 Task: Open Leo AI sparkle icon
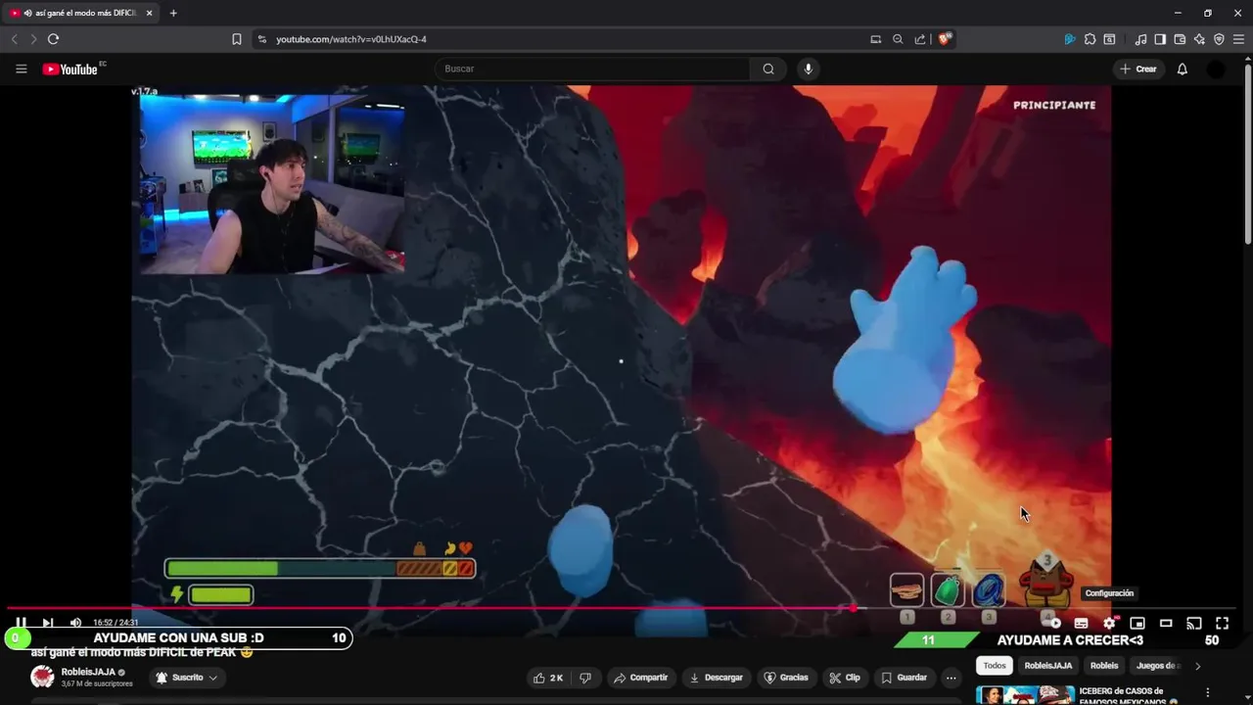coord(1199,39)
